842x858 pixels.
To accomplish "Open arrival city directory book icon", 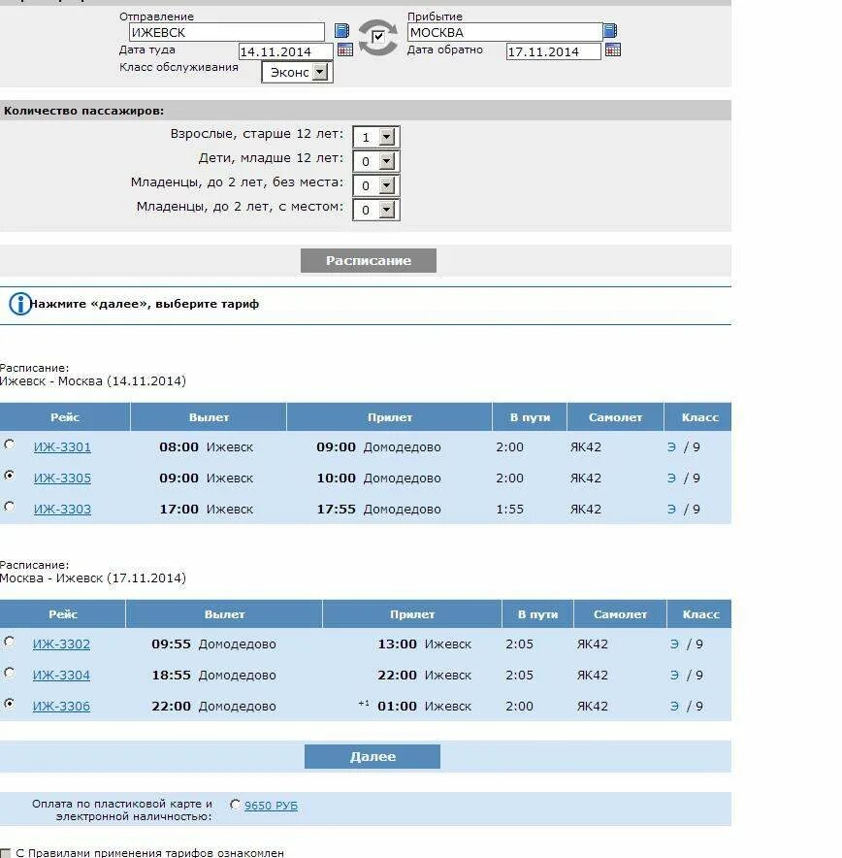I will pyautogui.click(x=610, y=31).
